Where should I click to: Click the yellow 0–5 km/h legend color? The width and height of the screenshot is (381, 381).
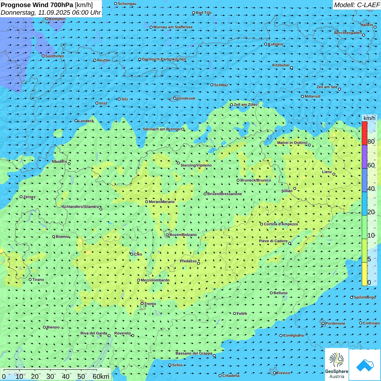(364, 274)
